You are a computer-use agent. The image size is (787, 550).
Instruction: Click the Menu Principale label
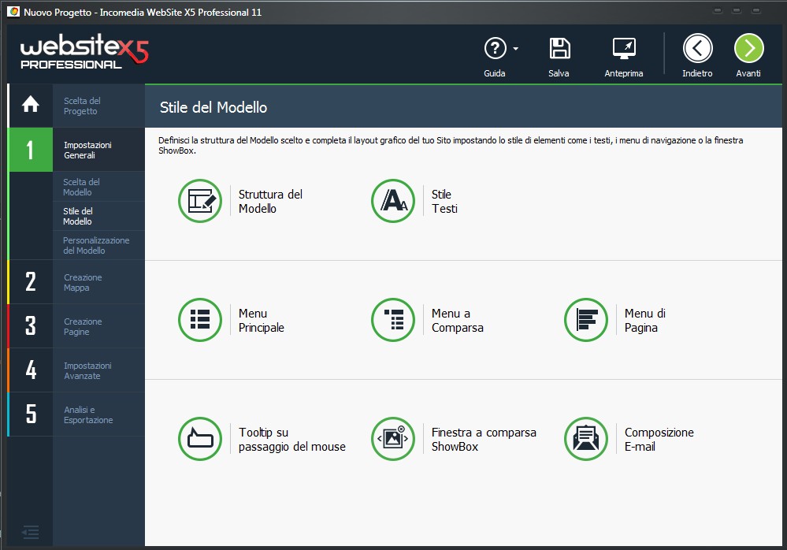pos(261,320)
